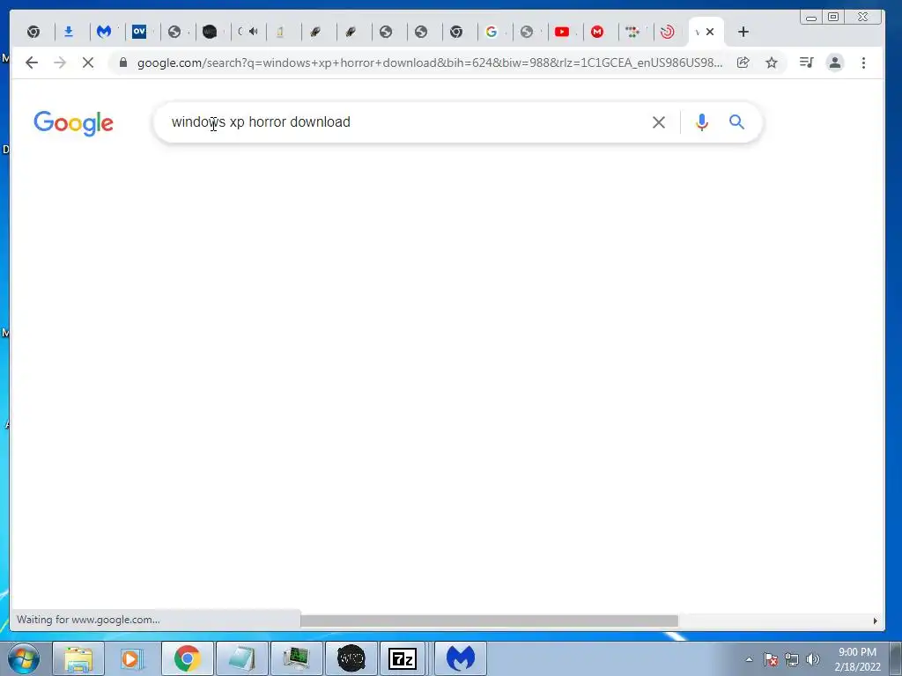
Task: Open Malwarebytes from the taskbar
Action: coord(460,658)
